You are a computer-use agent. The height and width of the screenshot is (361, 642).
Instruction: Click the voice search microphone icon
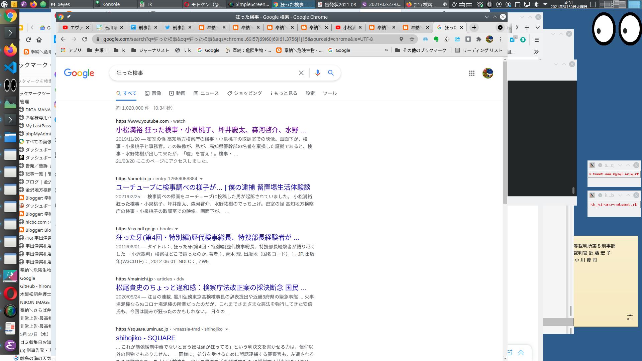pos(317,73)
